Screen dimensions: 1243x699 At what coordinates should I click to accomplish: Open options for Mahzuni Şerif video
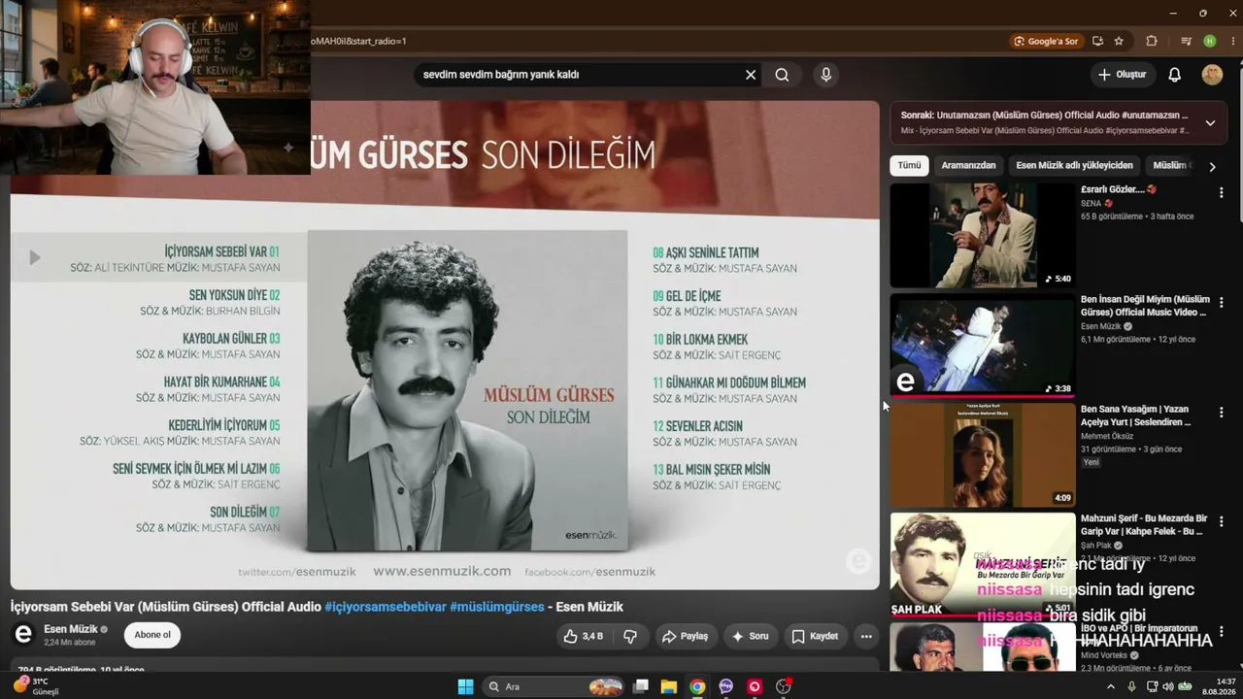[x=1221, y=522]
